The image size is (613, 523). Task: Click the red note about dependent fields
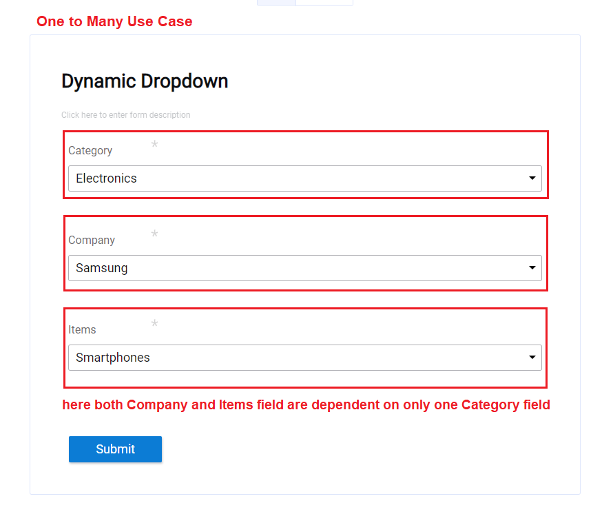(x=306, y=405)
